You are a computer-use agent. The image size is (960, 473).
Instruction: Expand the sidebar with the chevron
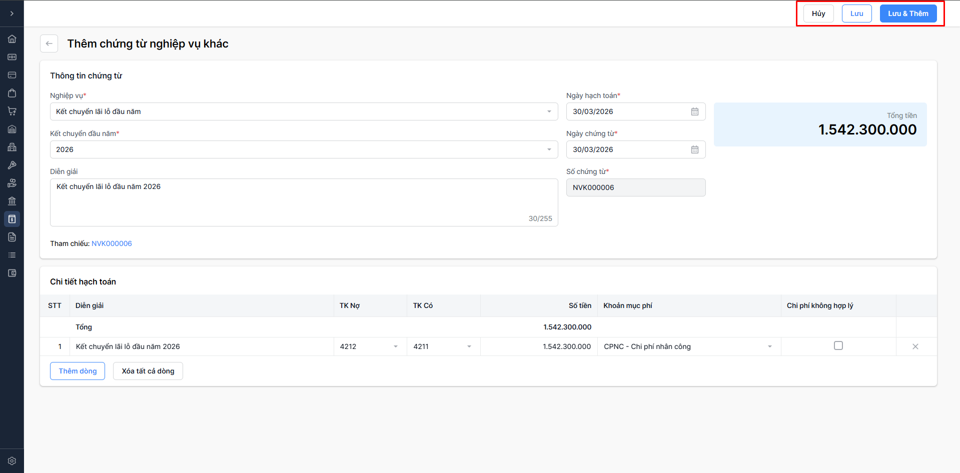[12, 13]
